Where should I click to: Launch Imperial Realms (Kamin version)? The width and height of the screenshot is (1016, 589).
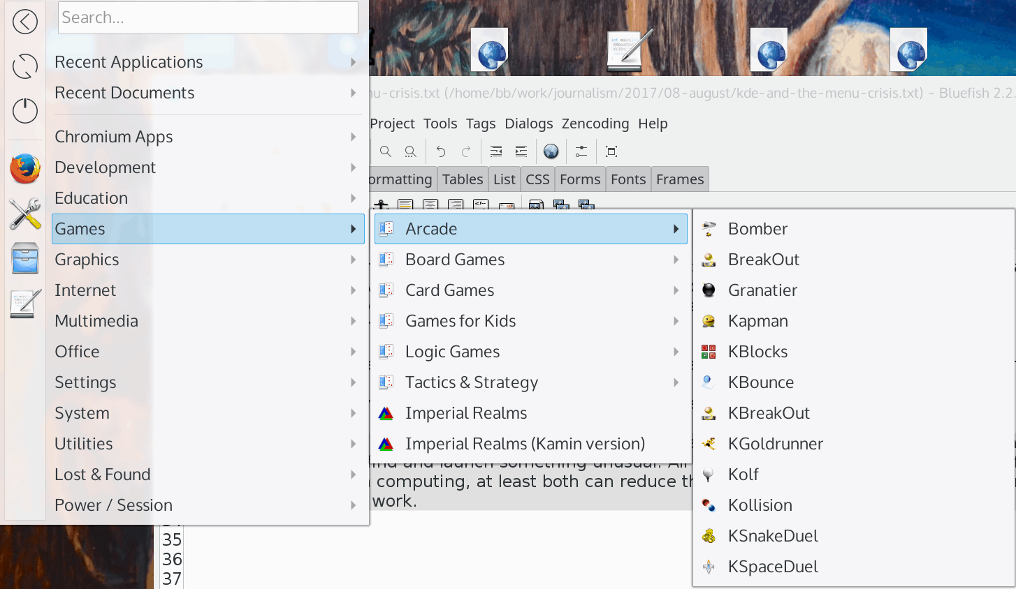tap(531, 444)
